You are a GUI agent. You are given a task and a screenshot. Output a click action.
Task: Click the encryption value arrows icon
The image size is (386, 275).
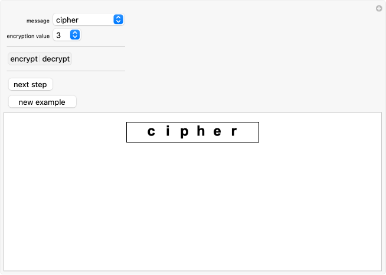(x=75, y=35)
